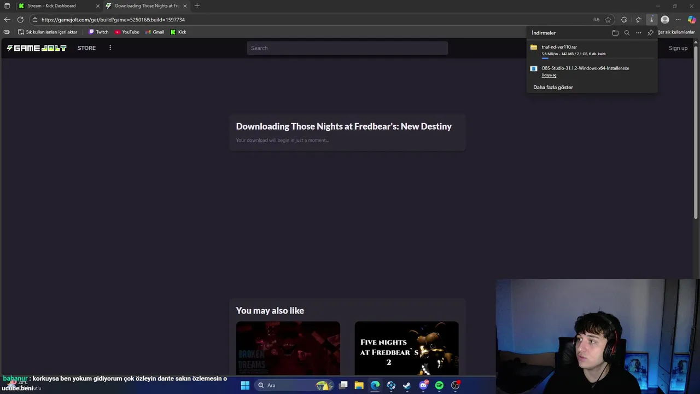Image resolution: width=700 pixels, height=394 pixels.
Task: Select the Downloading Those Nights tab
Action: point(146,5)
